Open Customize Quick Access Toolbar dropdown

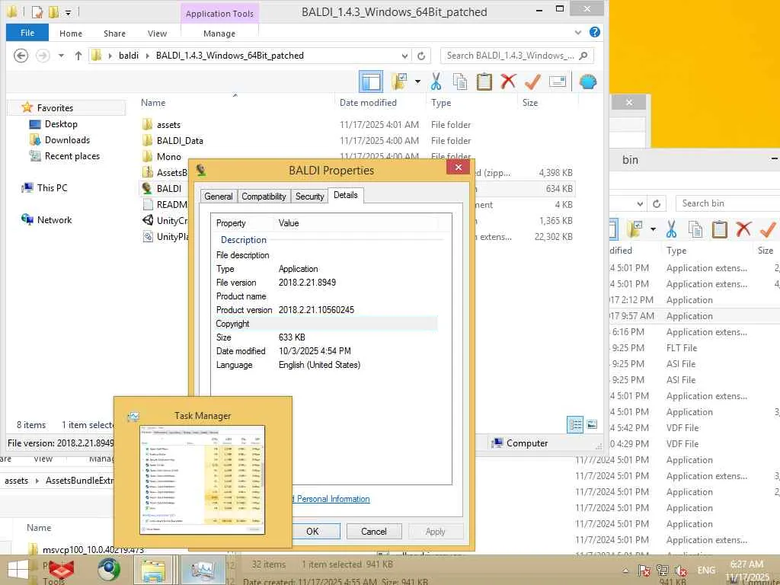pos(68,12)
